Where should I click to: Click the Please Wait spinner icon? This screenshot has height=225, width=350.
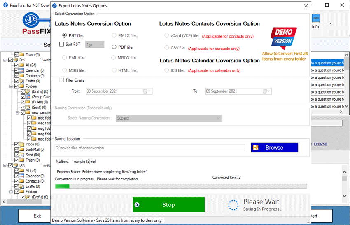233,205
